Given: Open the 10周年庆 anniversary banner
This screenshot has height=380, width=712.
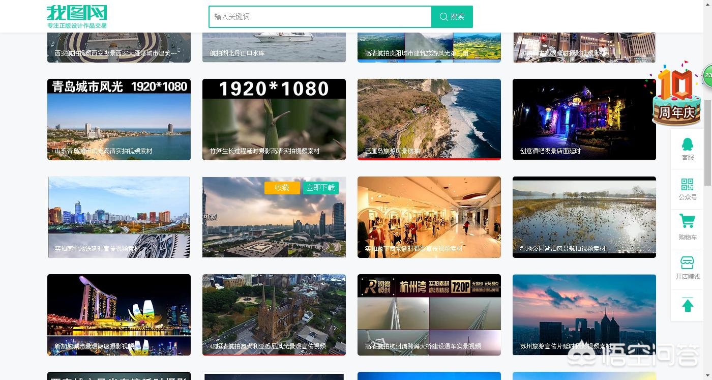Looking at the screenshot, I should [676, 95].
